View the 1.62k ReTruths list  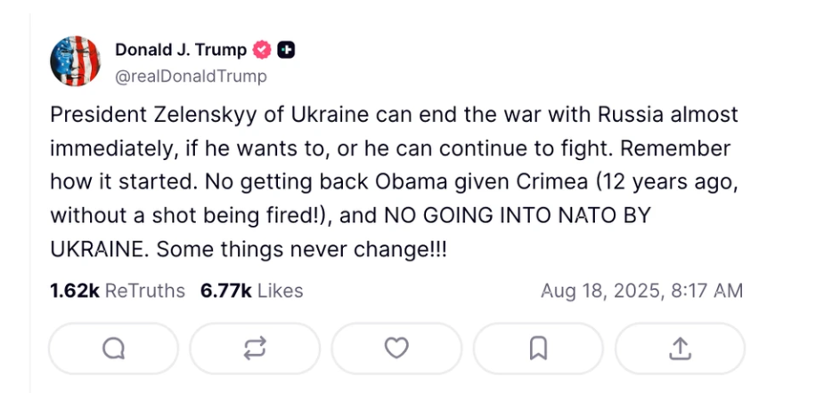coord(118,291)
